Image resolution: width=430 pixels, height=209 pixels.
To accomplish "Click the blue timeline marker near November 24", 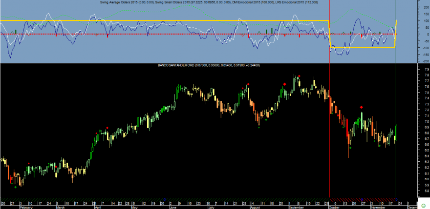I will (397, 199).
